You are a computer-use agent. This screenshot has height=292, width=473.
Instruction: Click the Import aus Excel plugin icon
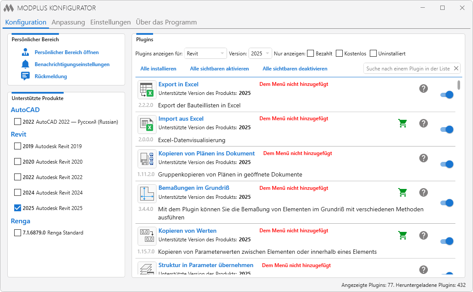[x=147, y=125]
